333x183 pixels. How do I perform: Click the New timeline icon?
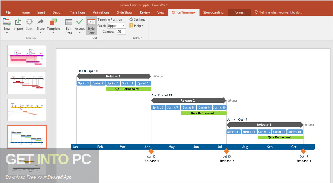7,22
